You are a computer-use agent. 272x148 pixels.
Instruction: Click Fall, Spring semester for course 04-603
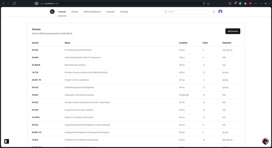point(227,50)
